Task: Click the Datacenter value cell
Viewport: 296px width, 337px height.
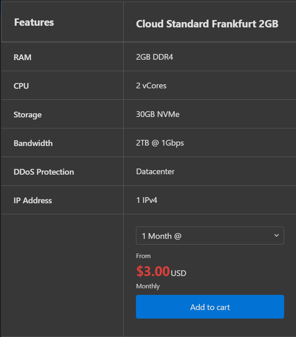Action: [155, 171]
